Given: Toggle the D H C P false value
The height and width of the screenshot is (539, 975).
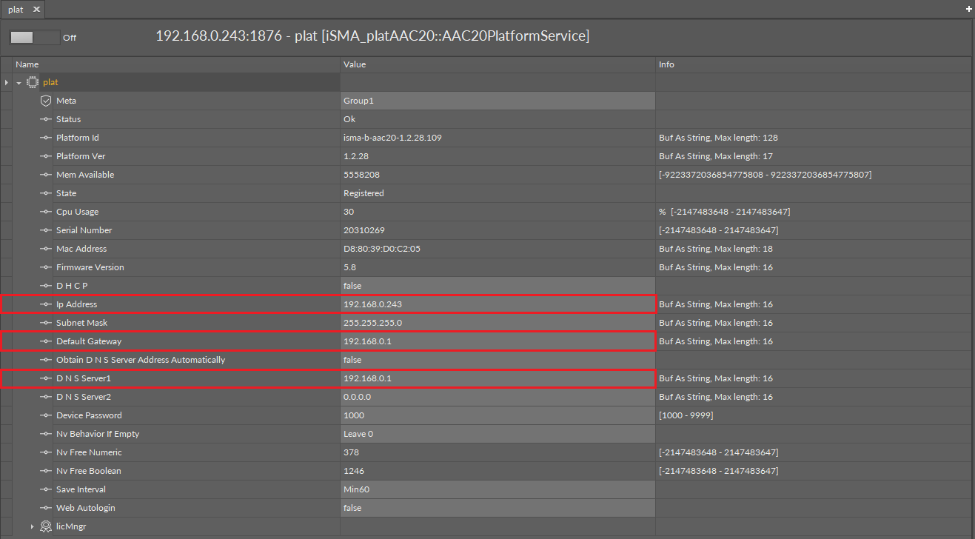Looking at the screenshot, I should (497, 286).
